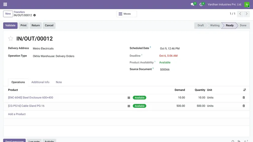Click the Available badge for Steel Enclosure
The width and height of the screenshot is (253, 142).
pos(139,98)
